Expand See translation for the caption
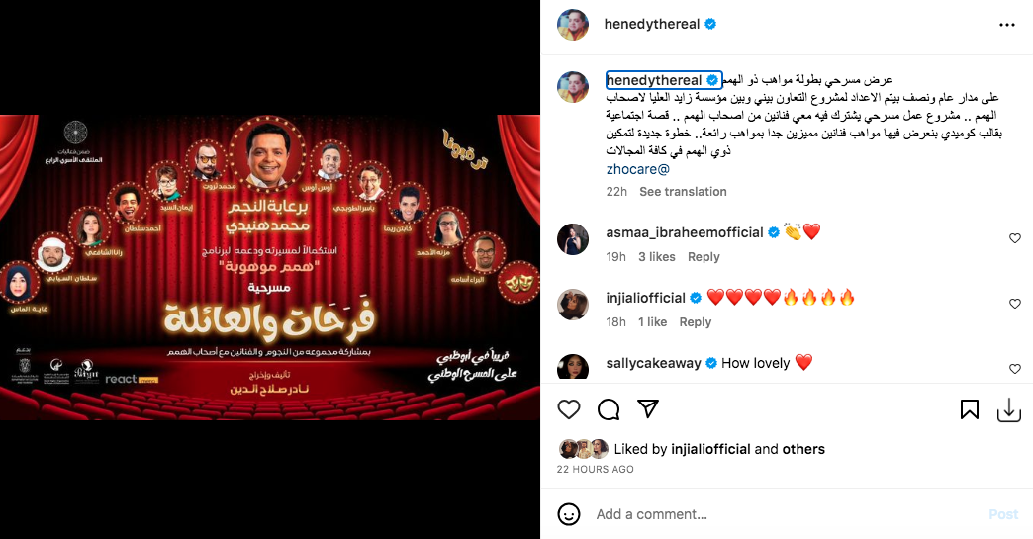Image resolution: width=1033 pixels, height=539 pixels. click(x=683, y=192)
